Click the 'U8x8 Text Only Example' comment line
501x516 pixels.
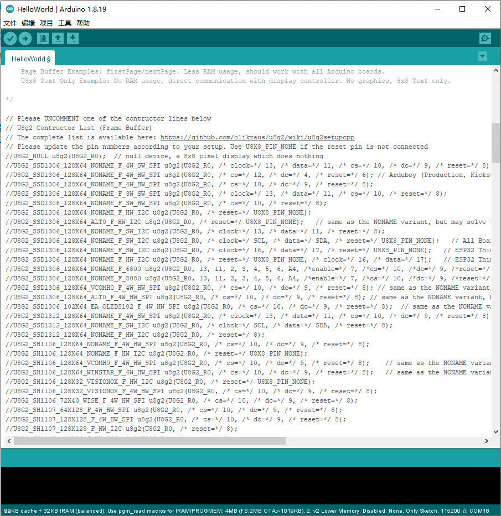tap(235, 81)
